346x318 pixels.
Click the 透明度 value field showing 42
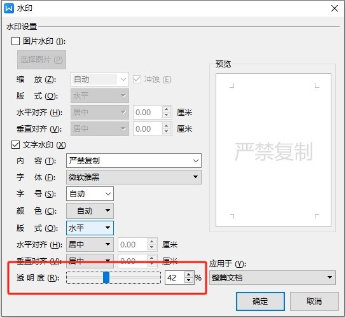click(x=174, y=278)
